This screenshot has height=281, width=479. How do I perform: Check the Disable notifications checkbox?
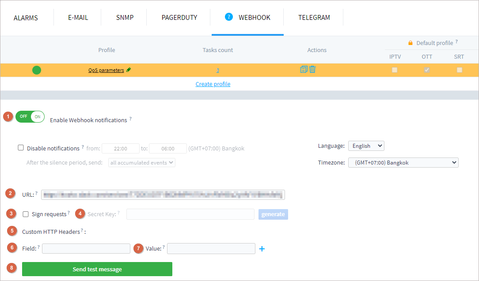coord(21,147)
